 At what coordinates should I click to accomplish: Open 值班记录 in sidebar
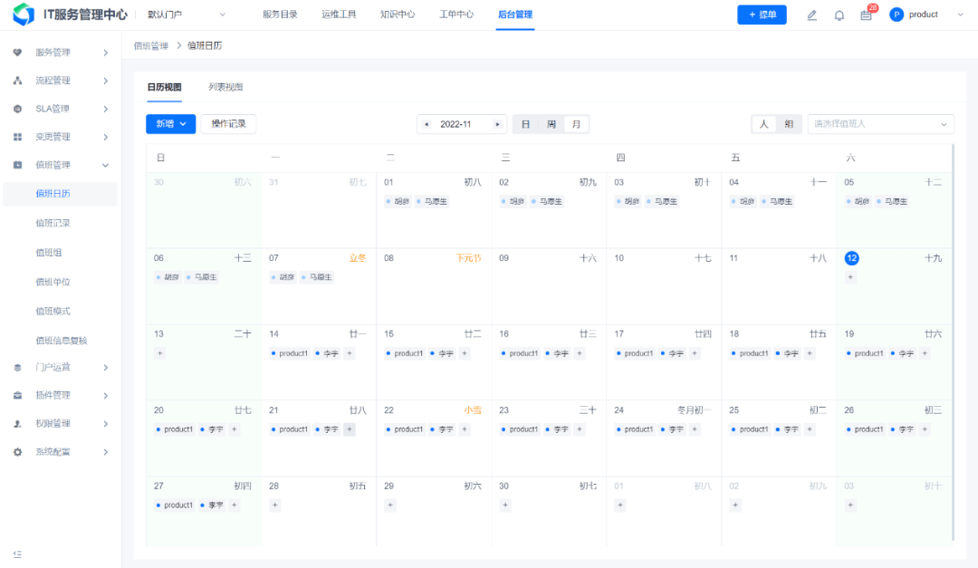(x=53, y=223)
